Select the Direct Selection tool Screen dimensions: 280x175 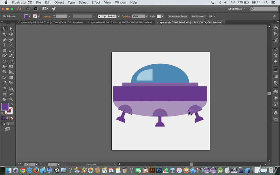point(11,29)
